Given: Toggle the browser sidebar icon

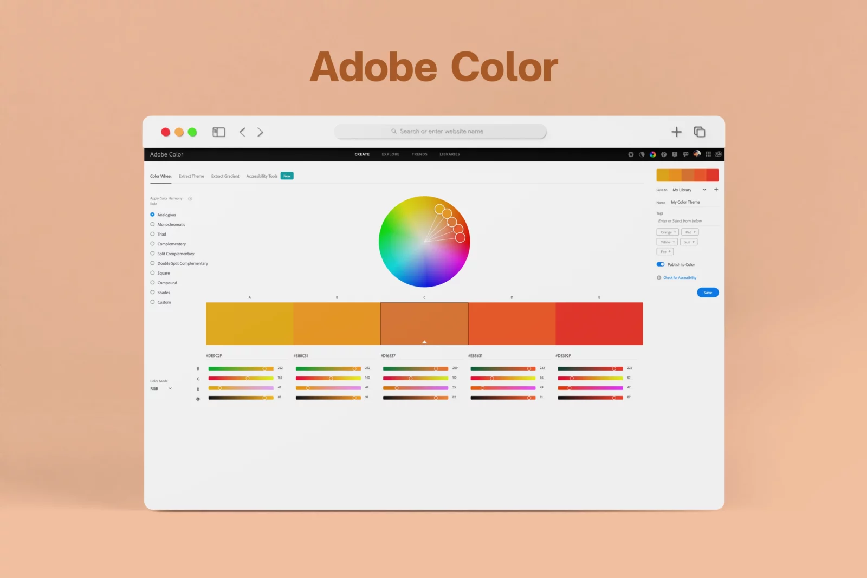Looking at the screenshot, I should 219,132.
